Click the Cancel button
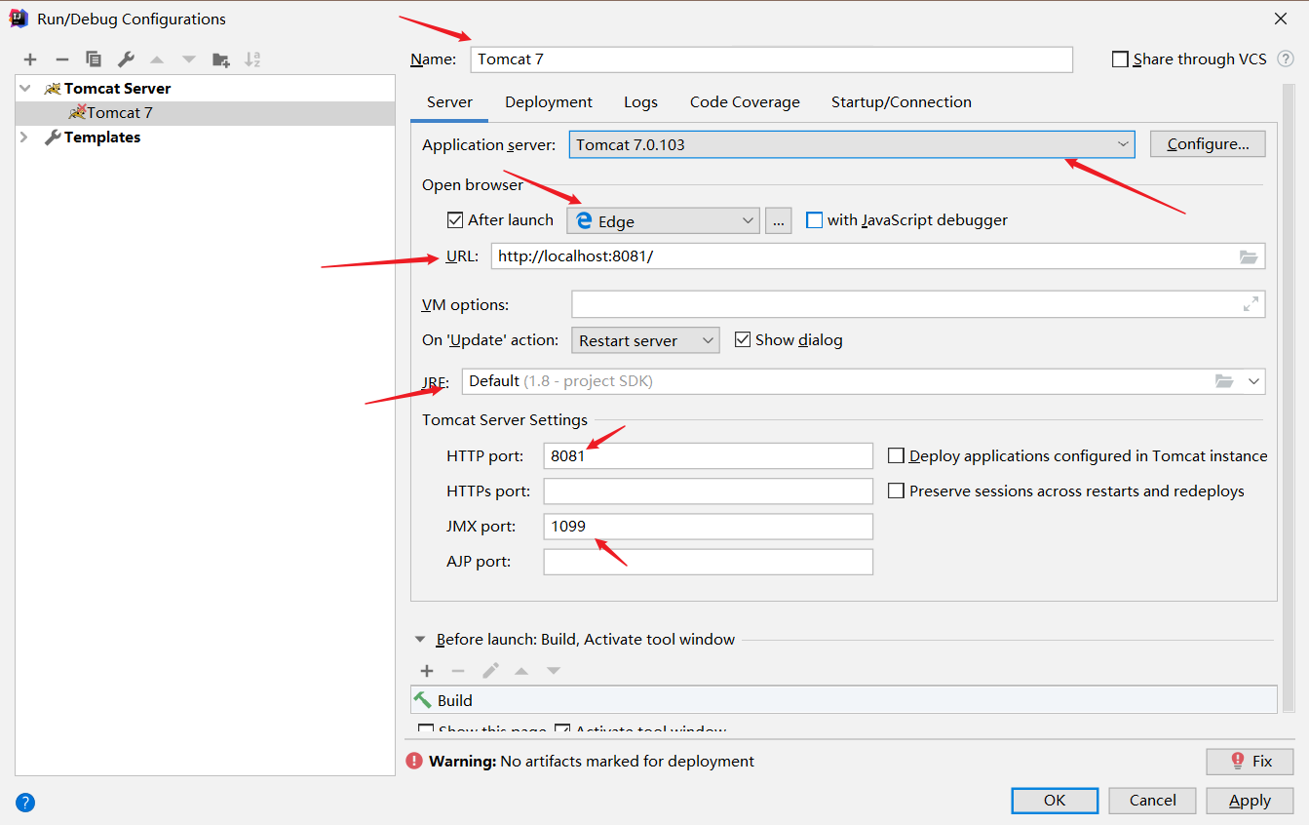This screenshot has height=825, width=1309. tap(1152, 801)
